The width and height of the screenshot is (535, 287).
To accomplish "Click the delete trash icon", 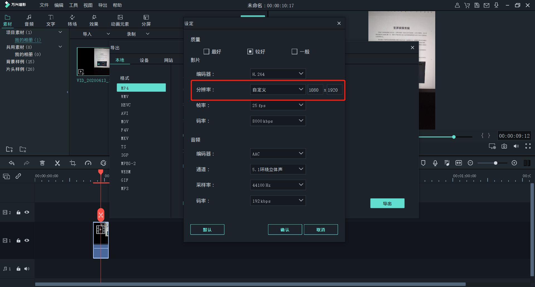I will tap(42, 163).
